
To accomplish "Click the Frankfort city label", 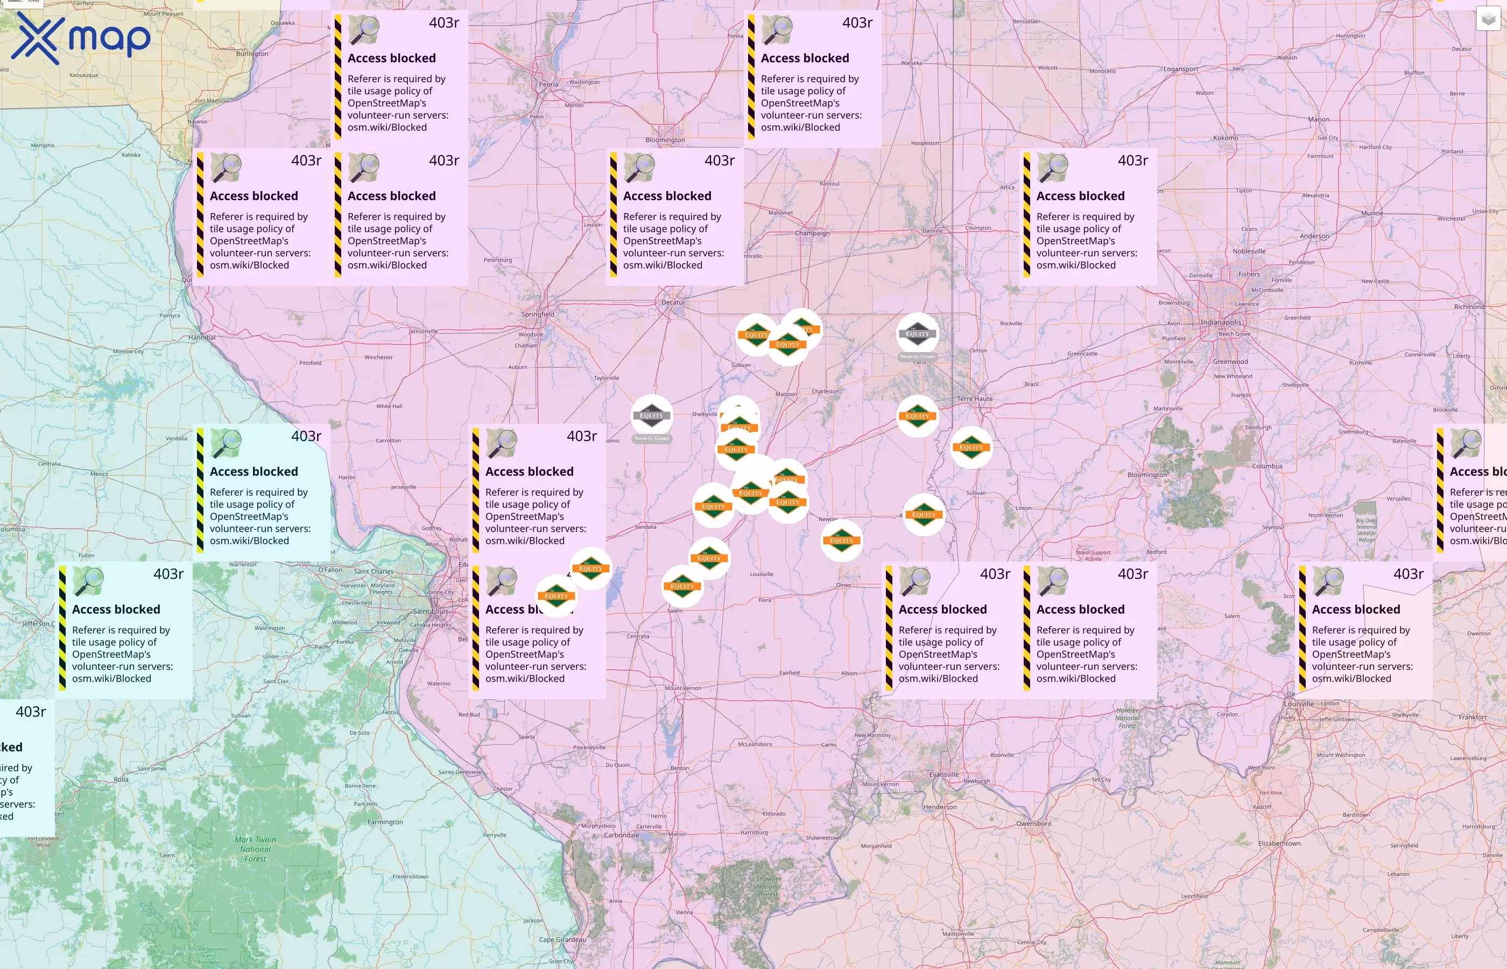I will tap(1473, 717).
